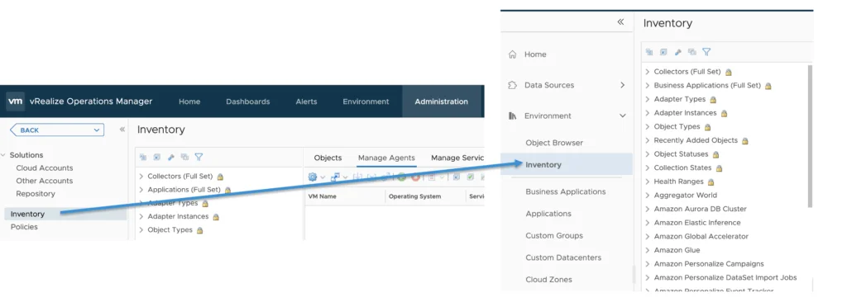
Task: Click the inventory tree vertical scrollbar
Action: 810,136
